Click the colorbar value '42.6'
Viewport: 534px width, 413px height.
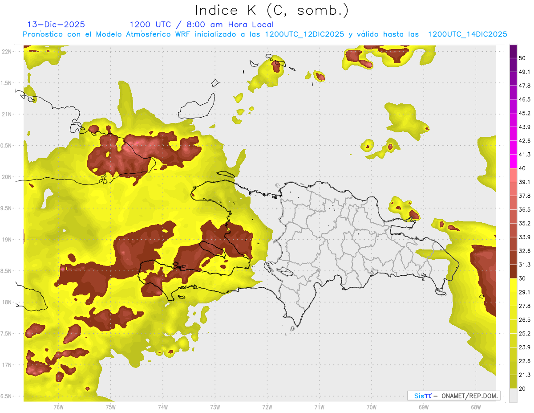525,141
